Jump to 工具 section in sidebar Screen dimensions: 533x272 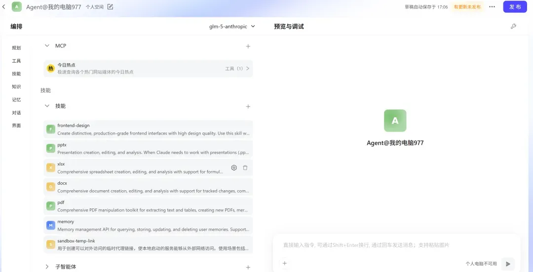pyautogui.click(x=16, y=61)
